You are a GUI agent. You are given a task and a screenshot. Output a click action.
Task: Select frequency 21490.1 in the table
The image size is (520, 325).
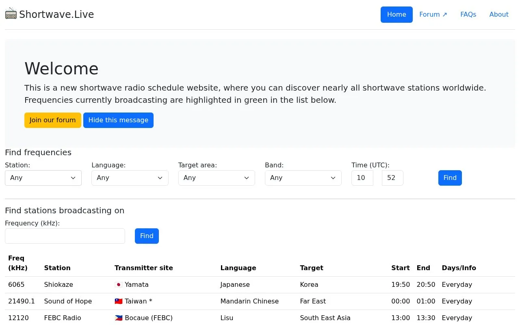click(22, 301)
